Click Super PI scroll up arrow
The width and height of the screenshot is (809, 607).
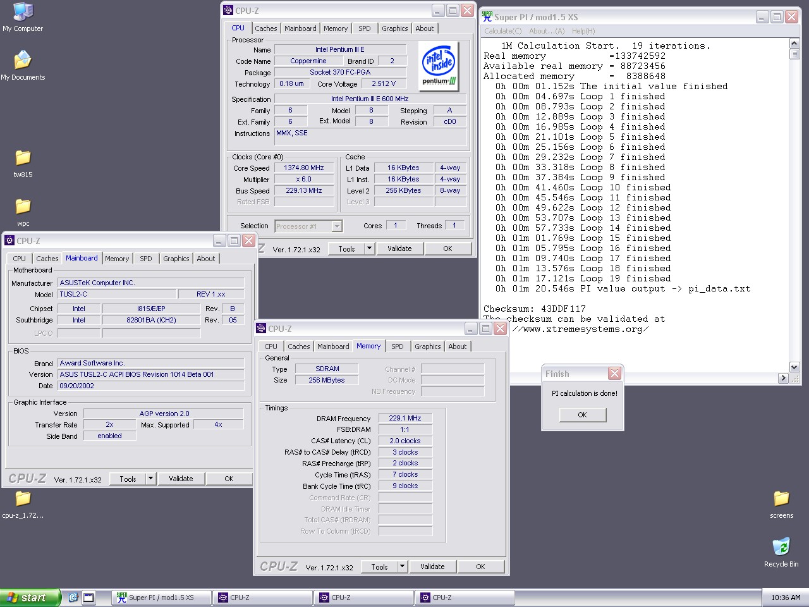click(x=794, y=44)
